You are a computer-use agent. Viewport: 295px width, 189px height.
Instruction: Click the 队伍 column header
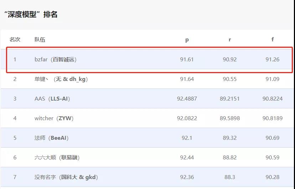coord(40,40)
